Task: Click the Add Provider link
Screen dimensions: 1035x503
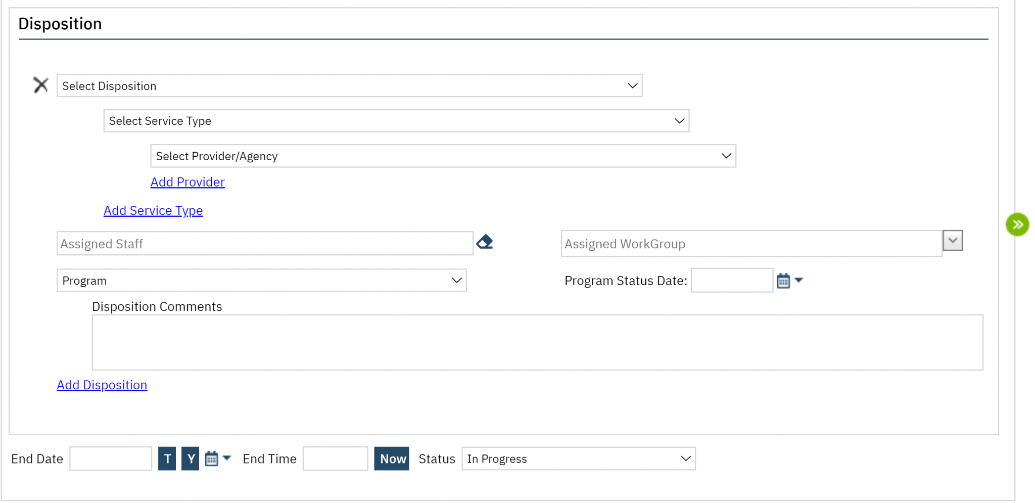Action: (187, 181)
